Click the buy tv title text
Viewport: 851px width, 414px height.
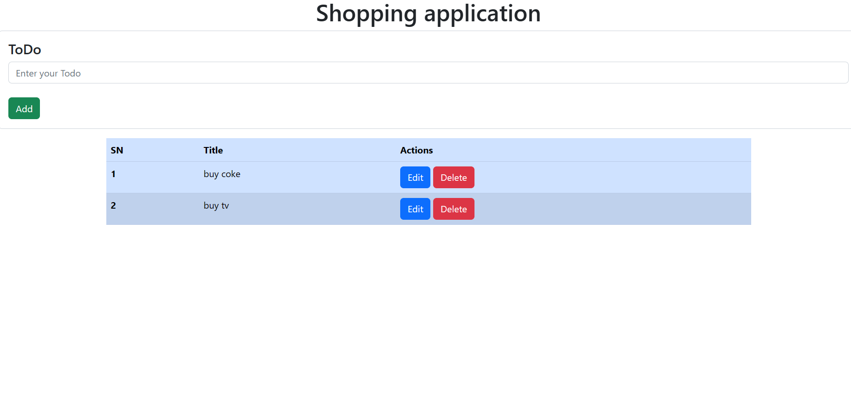pos(216,206)
